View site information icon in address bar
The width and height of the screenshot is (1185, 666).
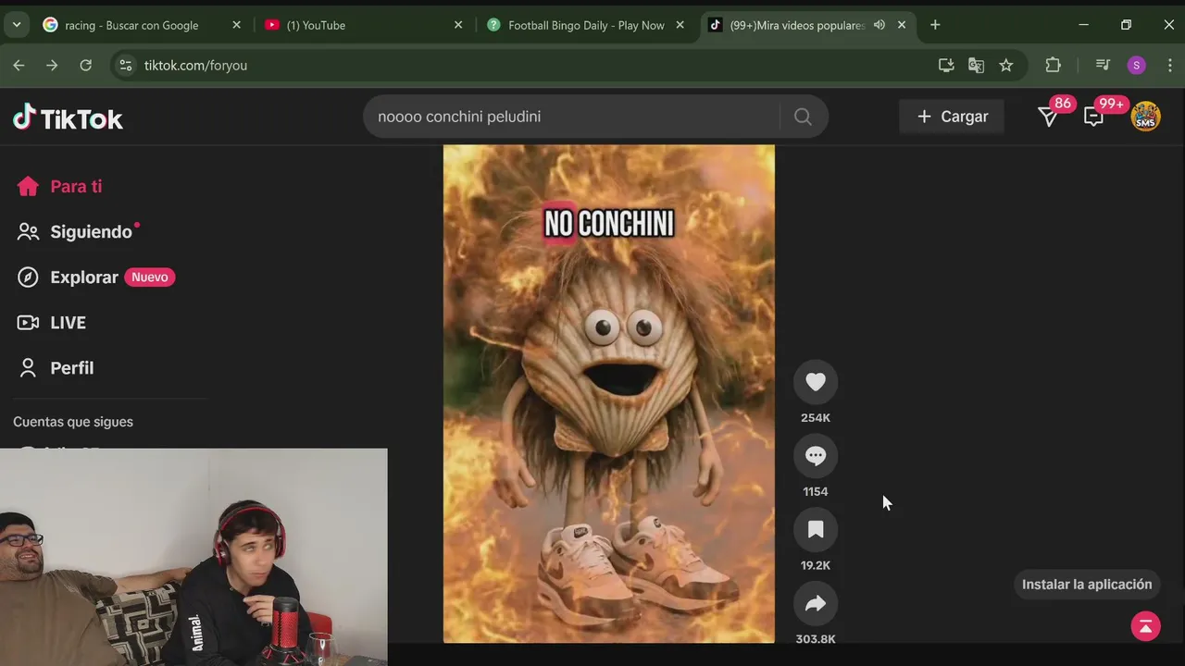[x=126, y=65]
